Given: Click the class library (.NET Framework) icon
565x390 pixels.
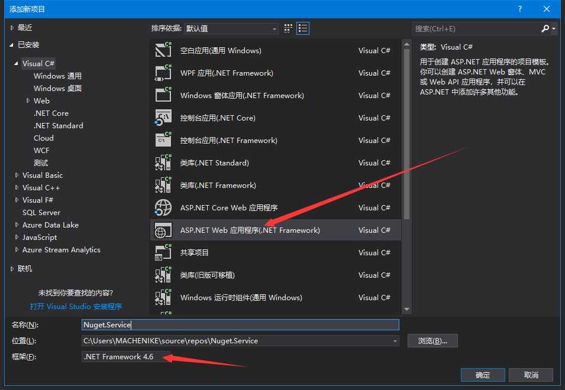Looking at the screenshot, I should pyautogui.click(x=163, y=185).
